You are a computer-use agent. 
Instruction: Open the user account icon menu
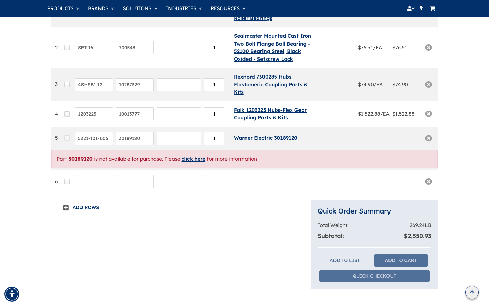(x=411, y=8)
